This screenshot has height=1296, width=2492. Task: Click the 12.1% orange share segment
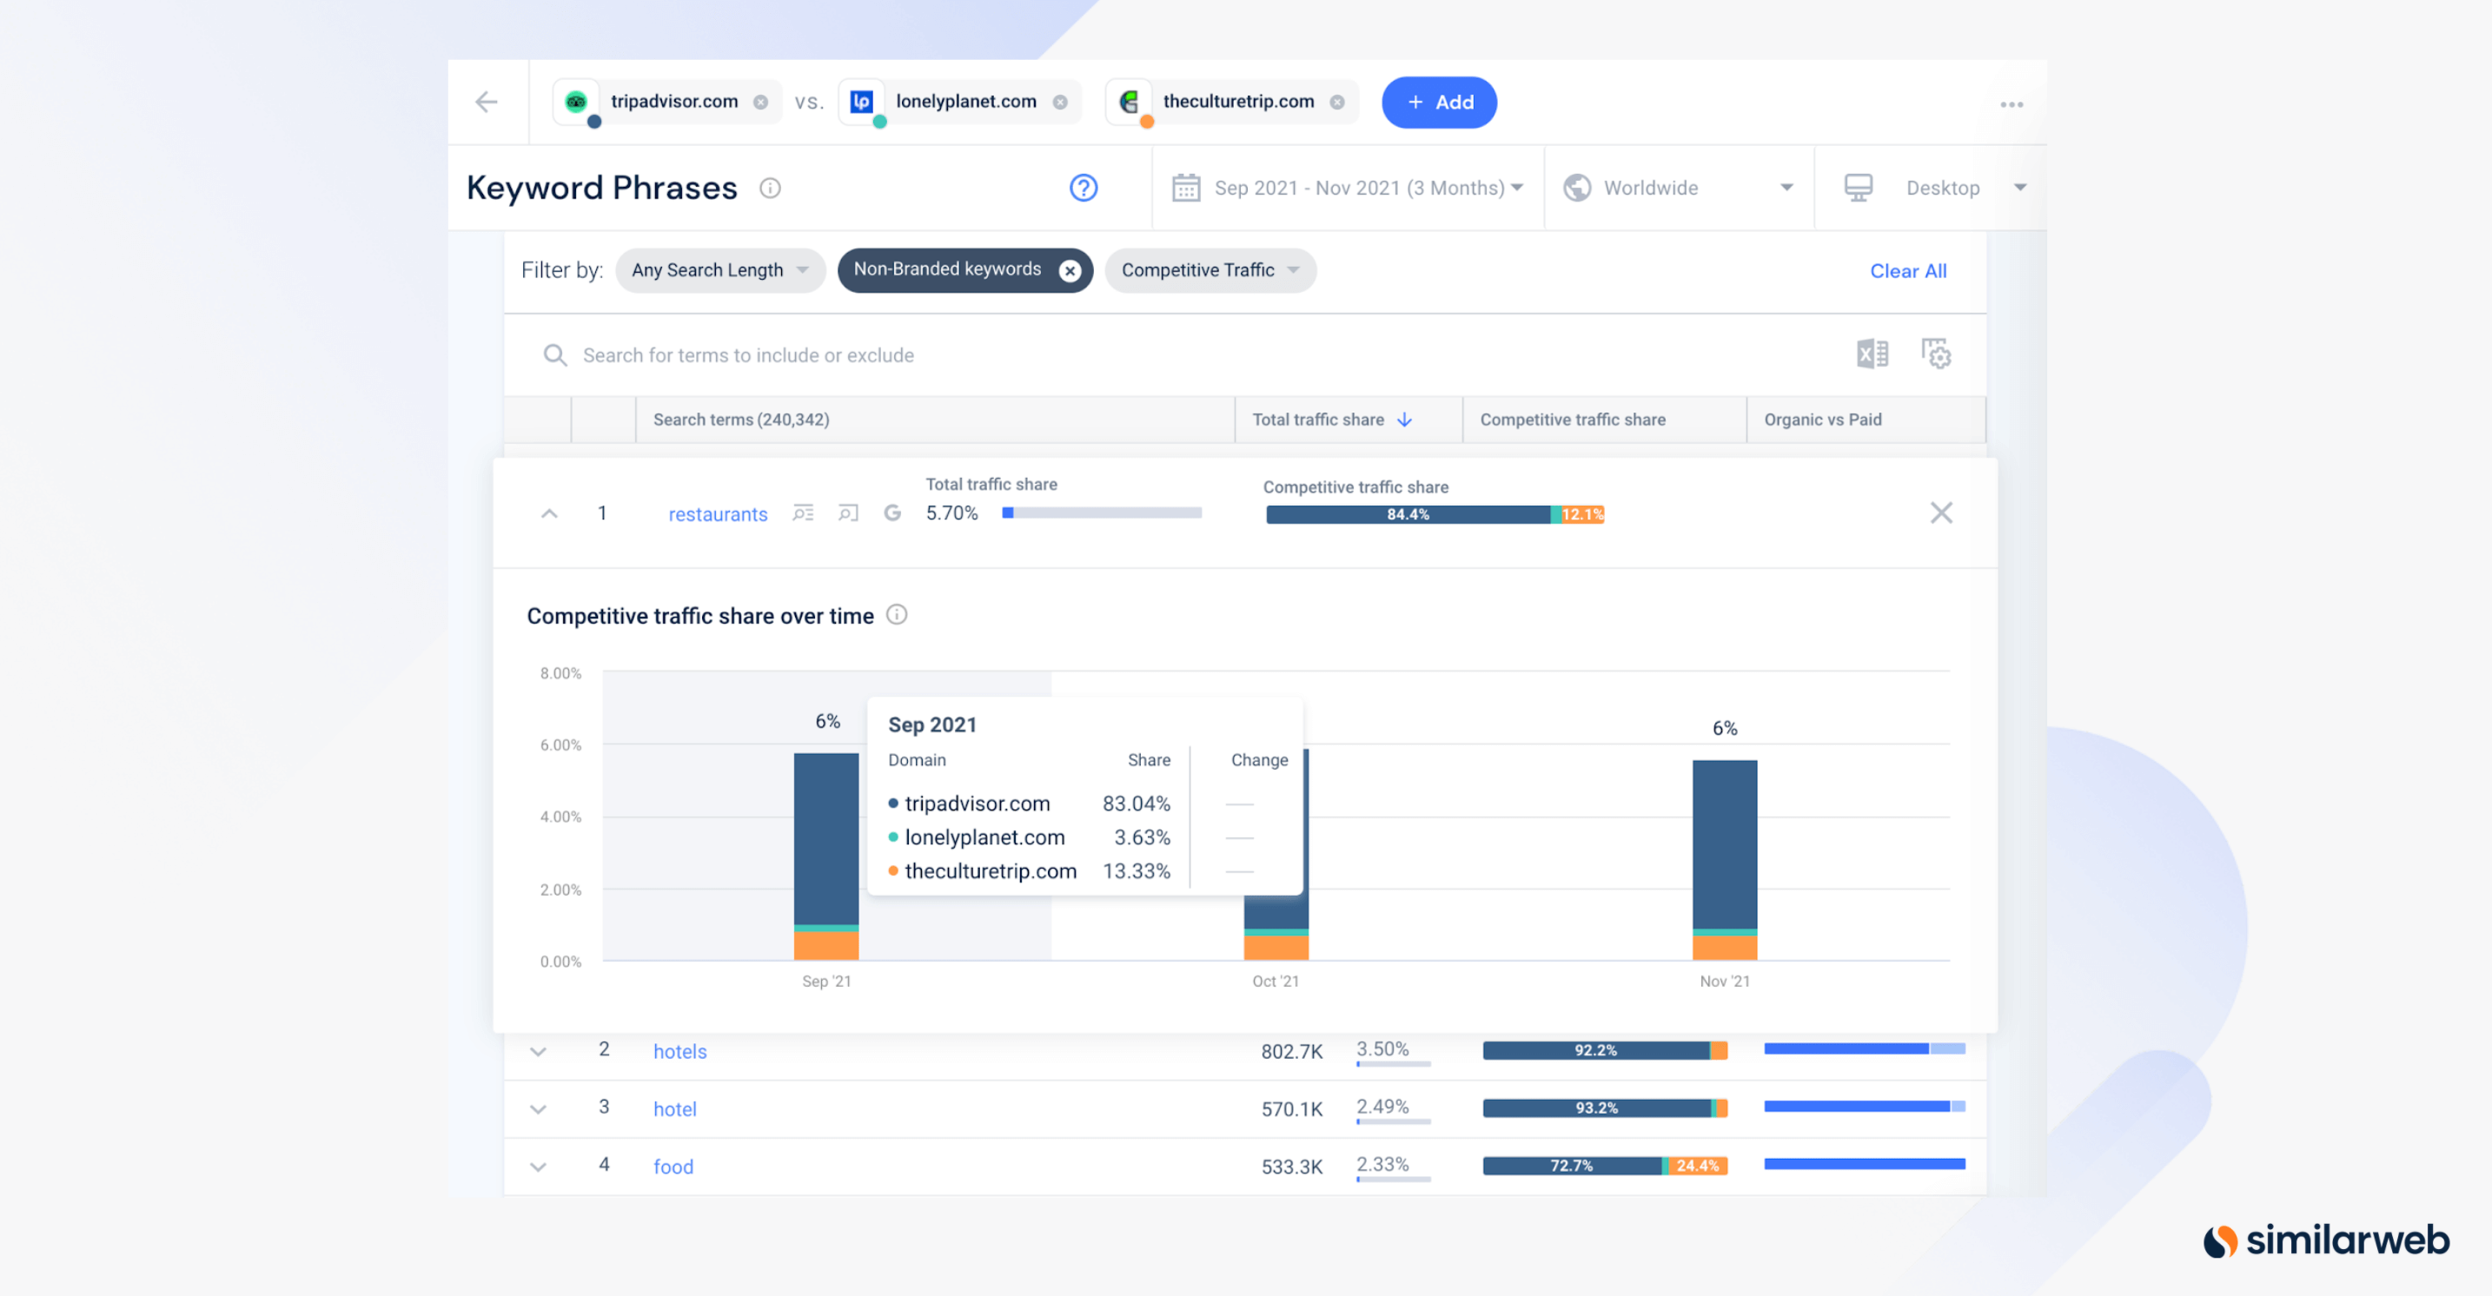[1581, 514]
